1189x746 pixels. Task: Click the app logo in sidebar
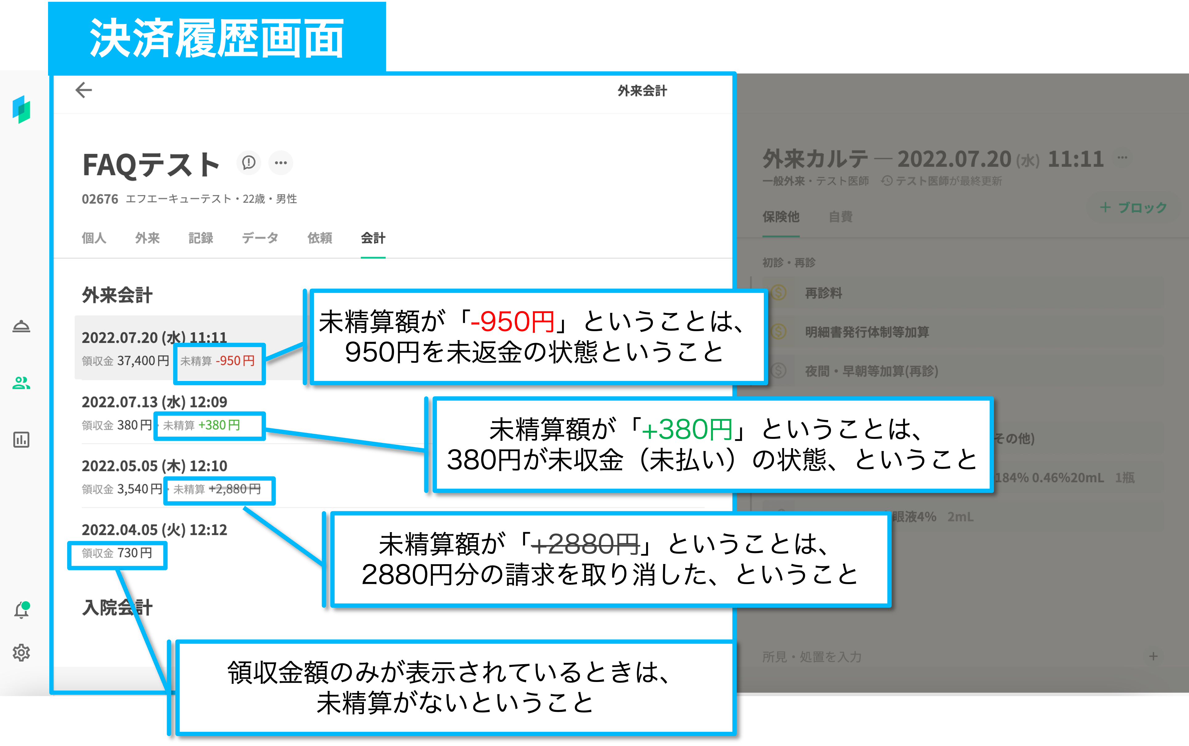point(21,109)
